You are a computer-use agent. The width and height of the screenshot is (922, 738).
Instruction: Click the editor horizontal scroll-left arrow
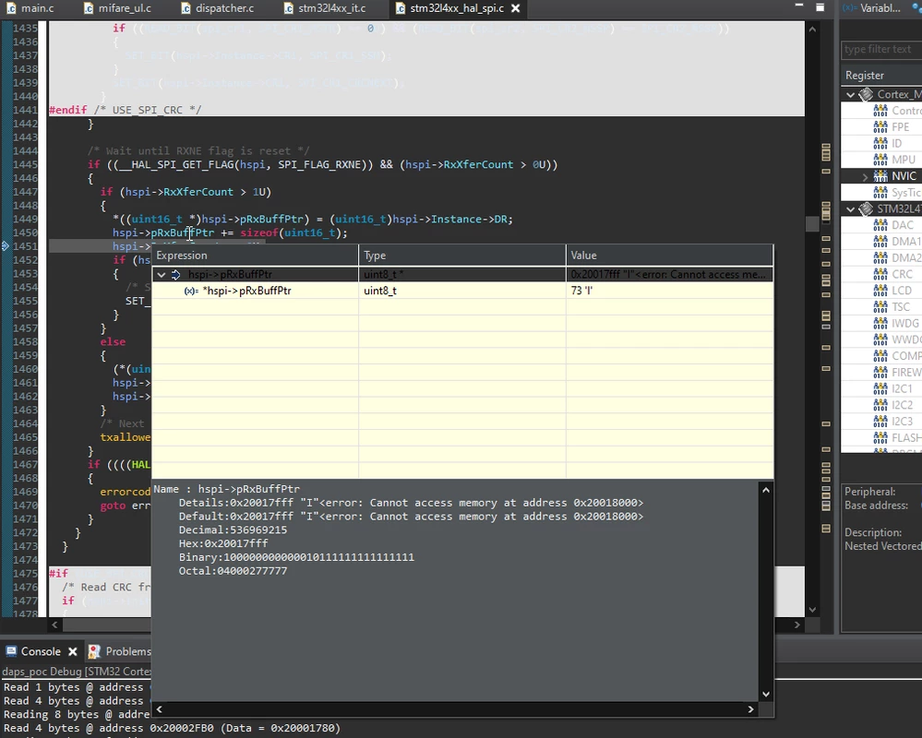pos(54,625)
